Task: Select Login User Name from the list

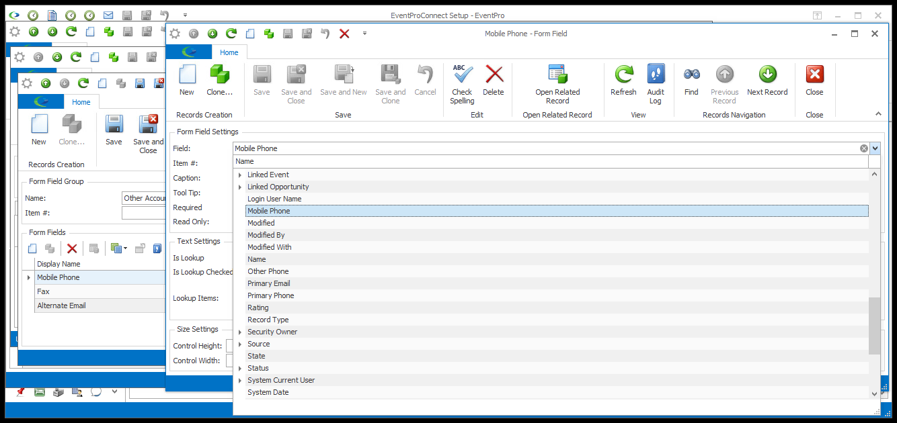Action: tap(557, 199)
